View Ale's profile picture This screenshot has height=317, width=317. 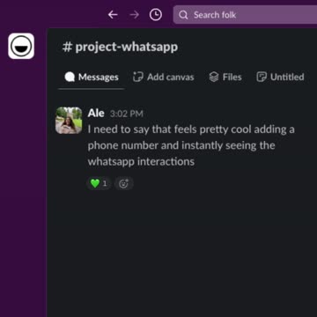[69, 121]
